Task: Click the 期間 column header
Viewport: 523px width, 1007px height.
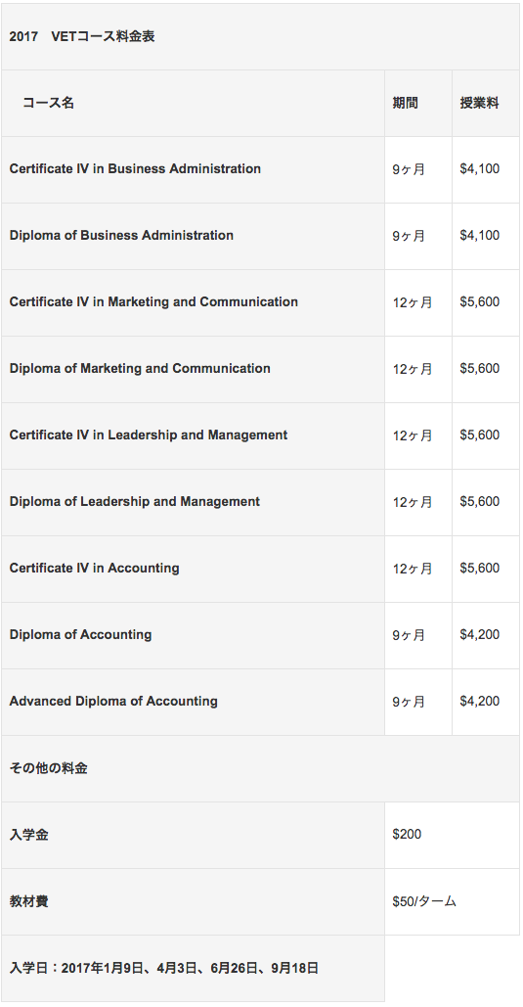Action: (406, 103)
